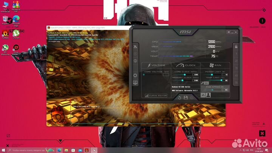Image resolution: width=272 pixels, height=153 pixels.
Task: Open the Recycle Bin on desktop
Action: pyautogui.click(x=5, y=20)
